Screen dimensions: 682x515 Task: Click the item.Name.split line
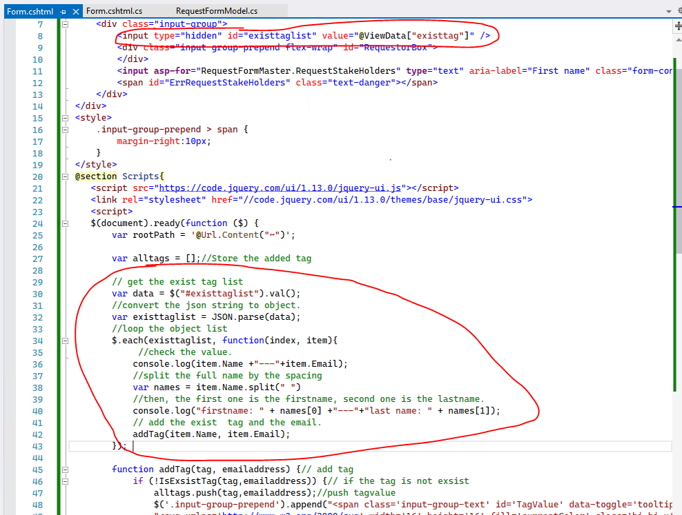(217, 387)
